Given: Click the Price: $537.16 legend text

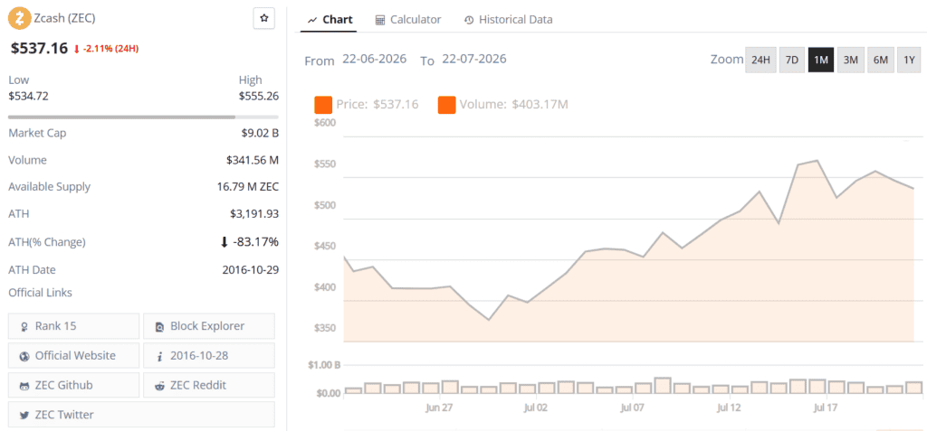Looking at the screenshot, I should 377,105.
